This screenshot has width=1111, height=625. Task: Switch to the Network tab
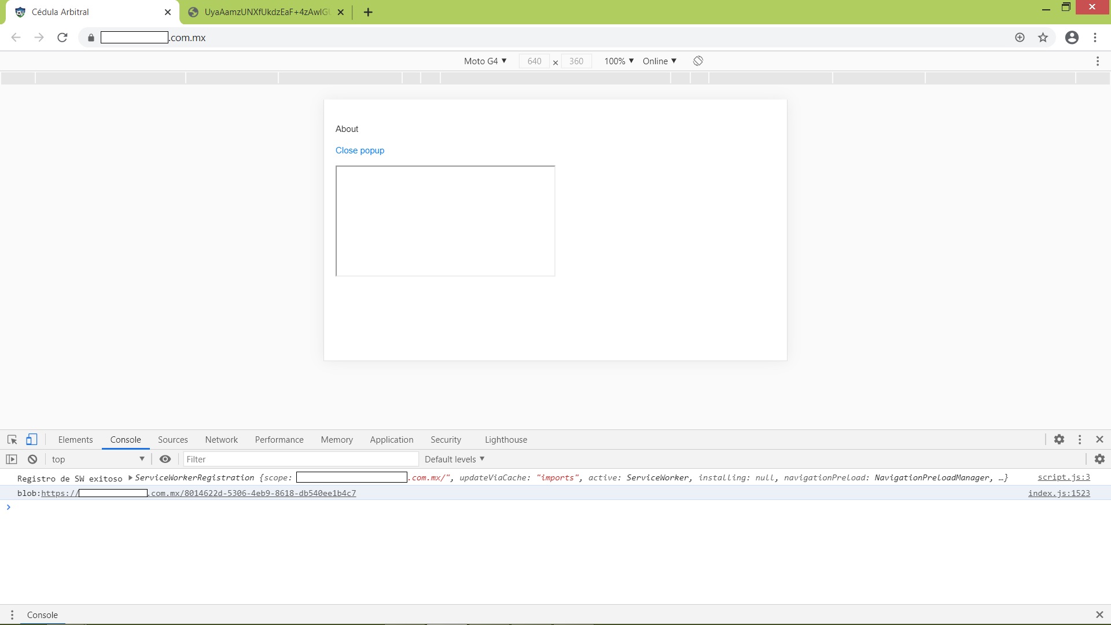pyautogui.click(x=222, y=439)
